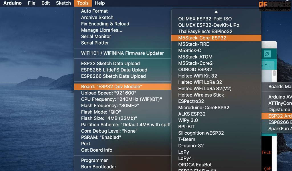Click the scroll-up arrow in board list
Image resolution: width=292 pixels, height=171 pixels.
[216, 12]
